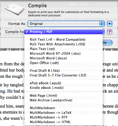Image resolution: width=118 pixels, height=126 pixels.
Task: Choose Final Draft 8 (.fdx)
Action: point(64,71)
